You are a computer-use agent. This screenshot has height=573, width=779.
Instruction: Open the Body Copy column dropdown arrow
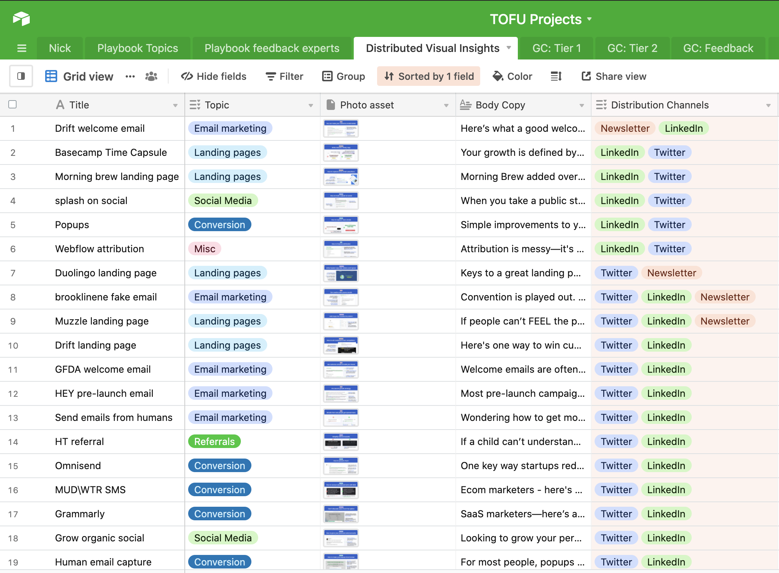[581, 105]
